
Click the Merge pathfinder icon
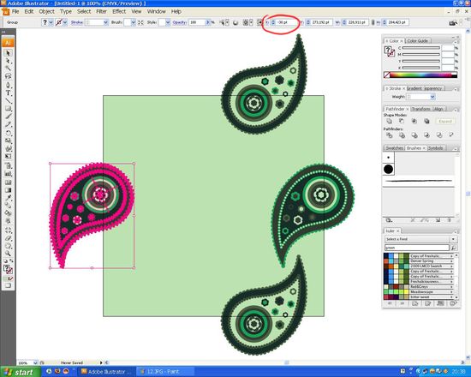tap(414, 135)
